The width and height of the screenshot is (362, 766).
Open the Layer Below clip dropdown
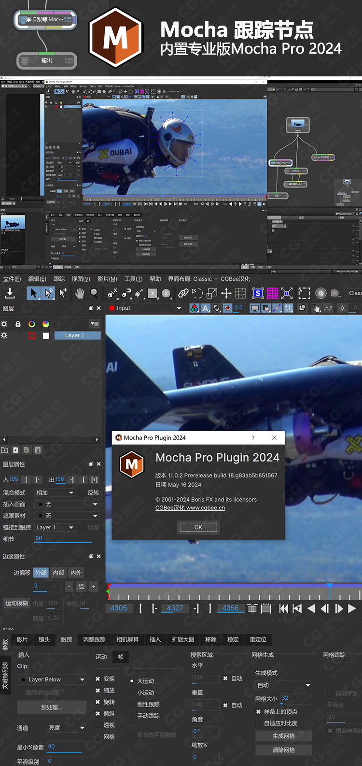pos(52,679)
